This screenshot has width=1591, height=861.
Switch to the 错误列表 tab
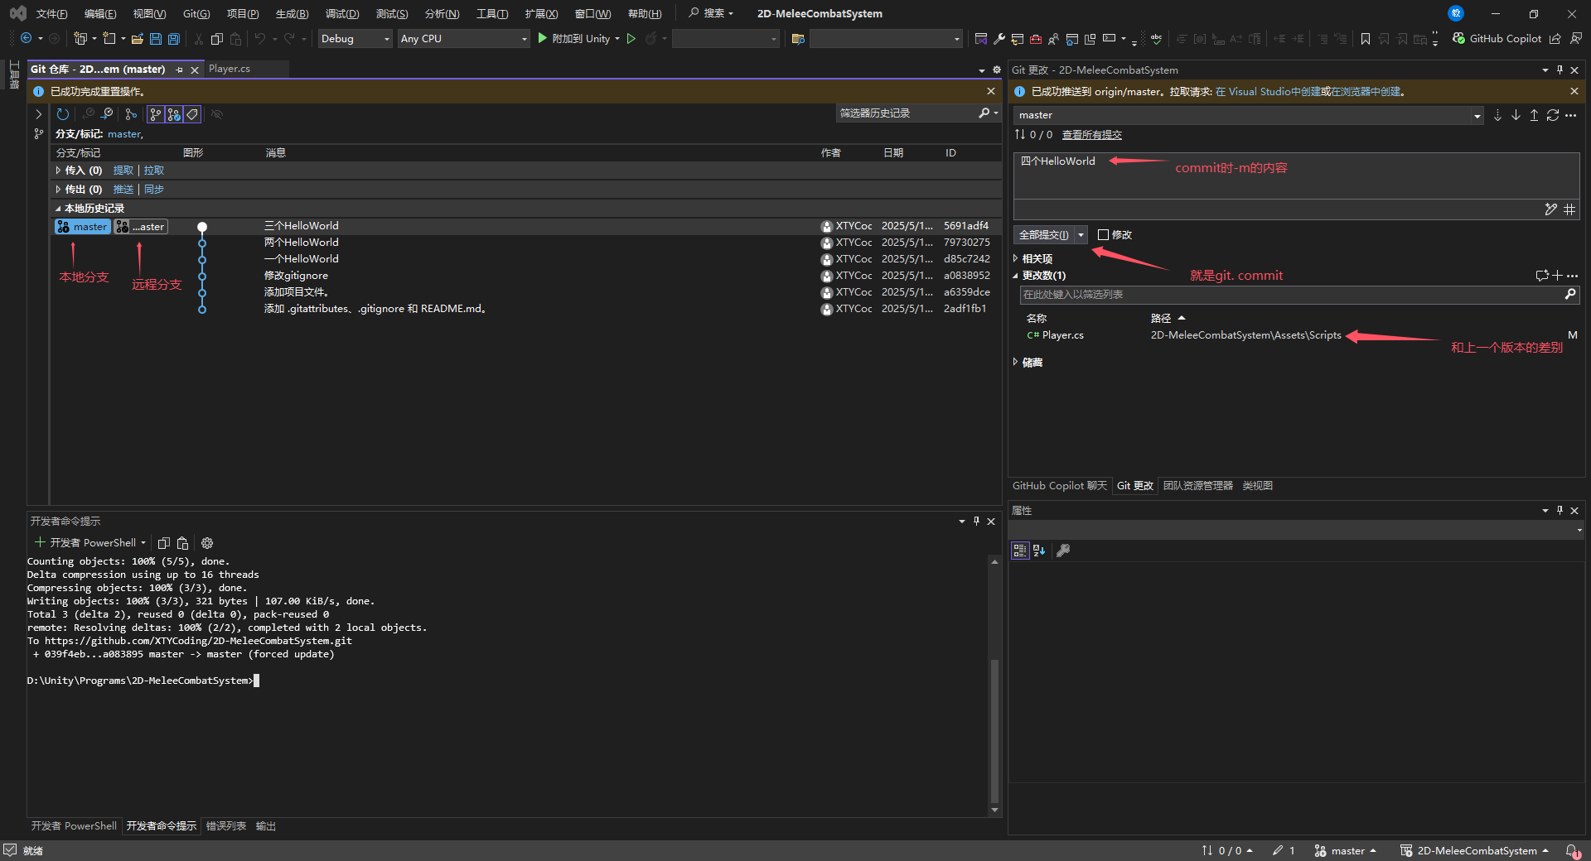(x=226, y=826)
